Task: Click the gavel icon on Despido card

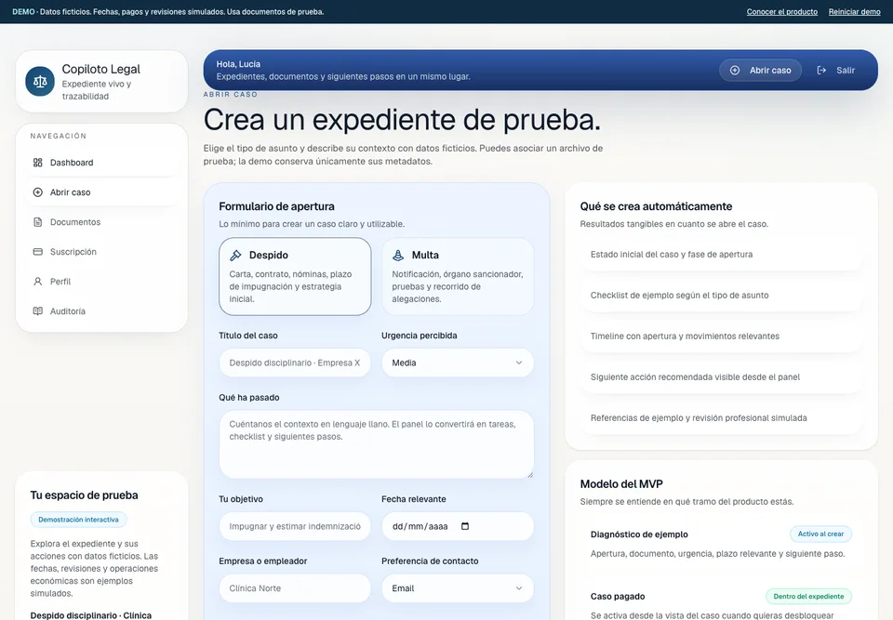Action: click(x=235, y=255)
